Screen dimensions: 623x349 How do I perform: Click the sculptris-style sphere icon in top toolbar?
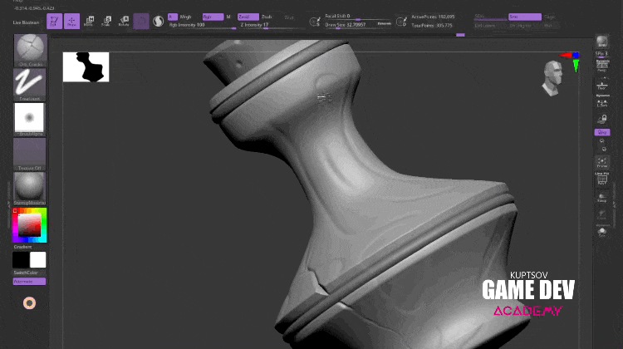coord(158,21)
